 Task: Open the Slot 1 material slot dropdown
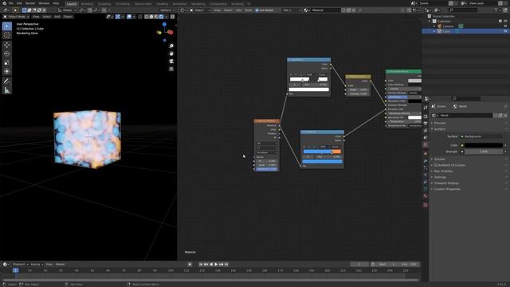291,10
